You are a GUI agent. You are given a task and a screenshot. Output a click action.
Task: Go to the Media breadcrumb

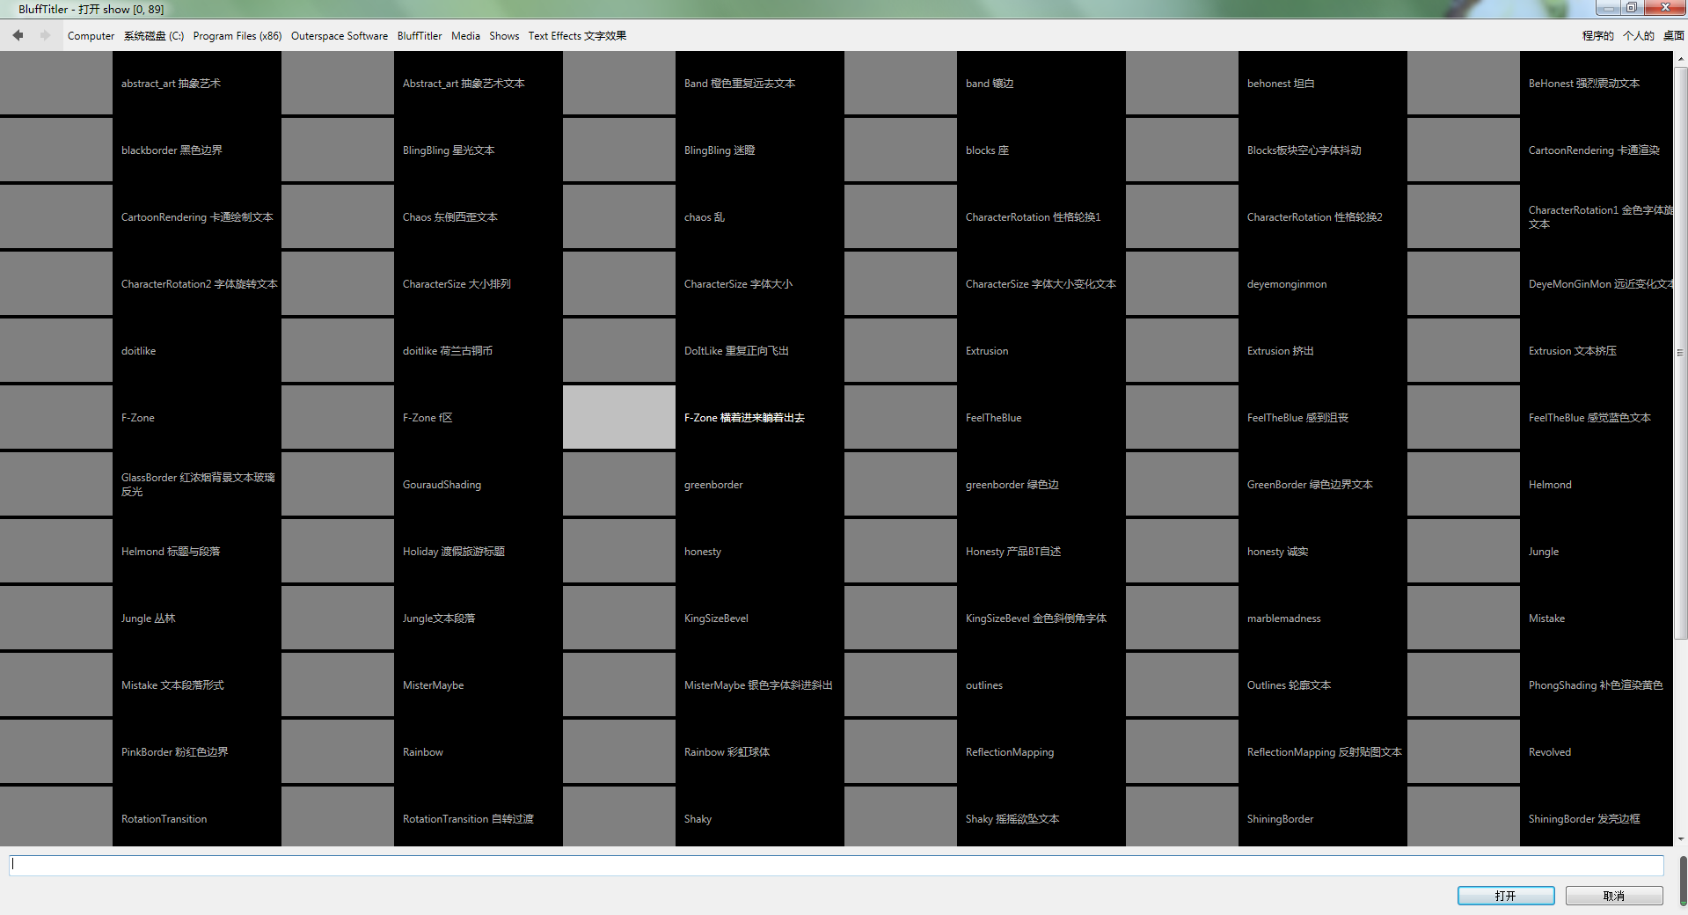465,36
